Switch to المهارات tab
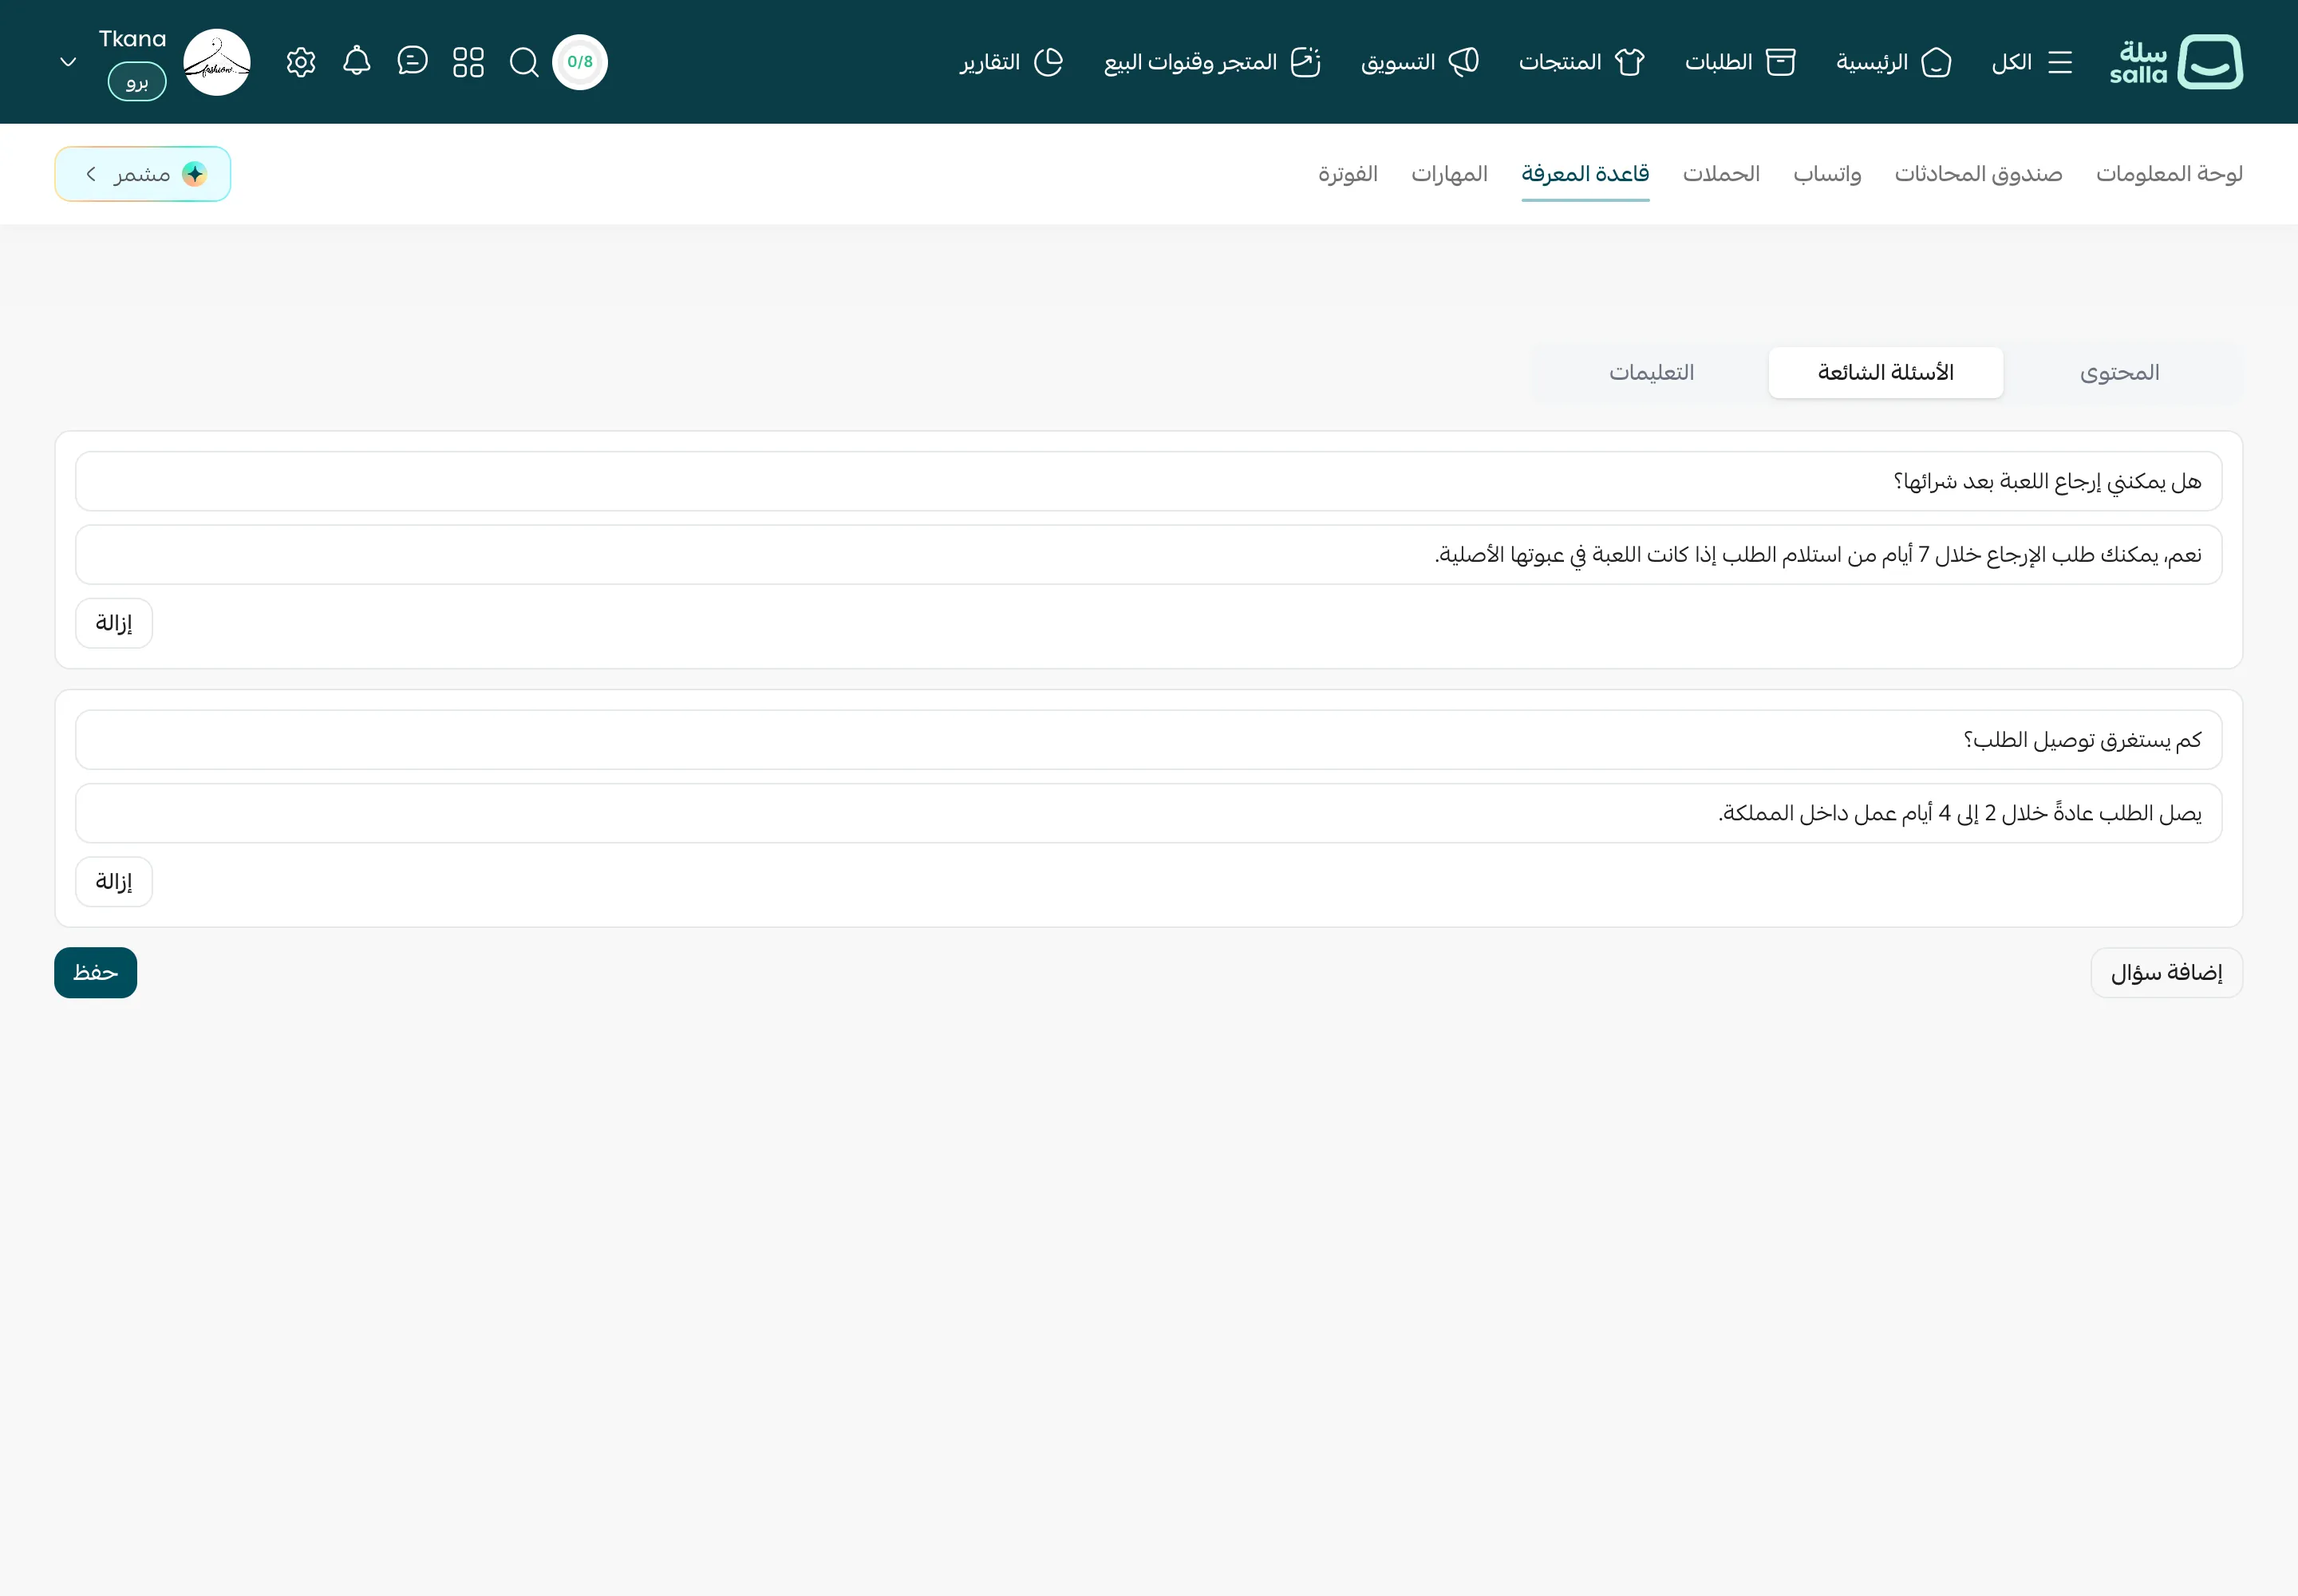 click(1449, 174)
